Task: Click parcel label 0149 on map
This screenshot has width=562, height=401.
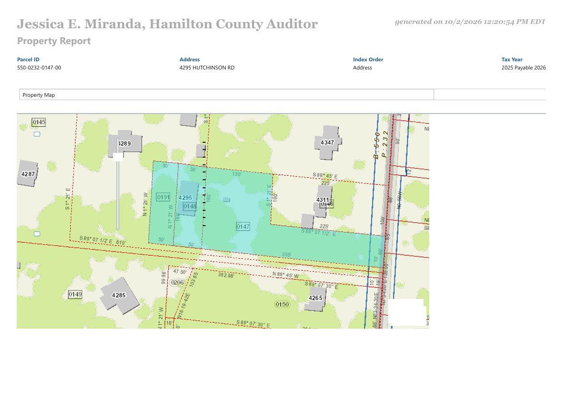Action: click(75, 294)
